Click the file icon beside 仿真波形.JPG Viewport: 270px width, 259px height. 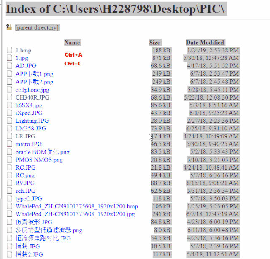pyautogui.click(x=9, y=222)
